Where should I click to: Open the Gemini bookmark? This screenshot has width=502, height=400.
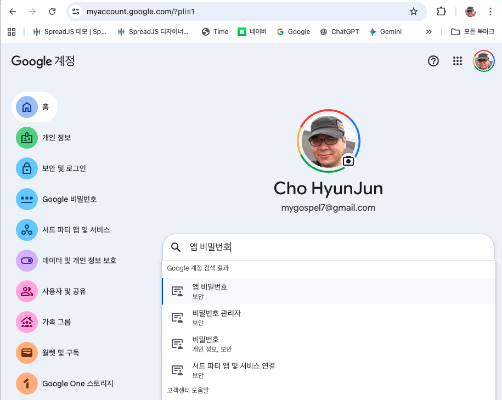pos(385,32)
